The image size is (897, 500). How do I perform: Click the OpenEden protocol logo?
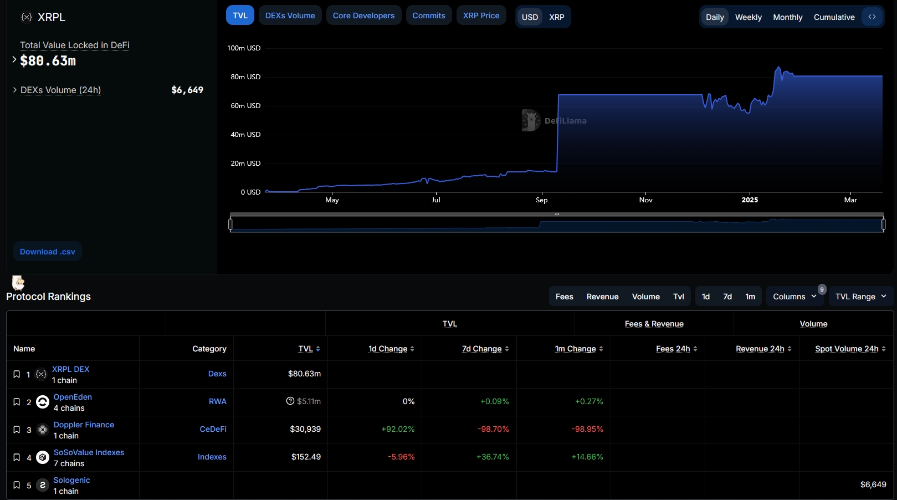(43, 402)
